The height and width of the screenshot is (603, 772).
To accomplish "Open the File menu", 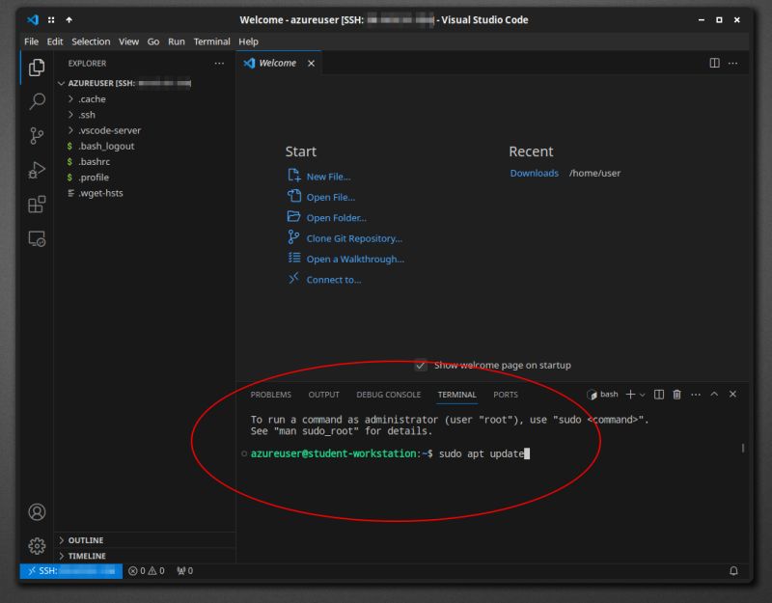I will click(31, 41).
